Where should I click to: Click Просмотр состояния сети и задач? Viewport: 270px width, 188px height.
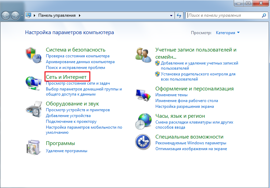78,84
